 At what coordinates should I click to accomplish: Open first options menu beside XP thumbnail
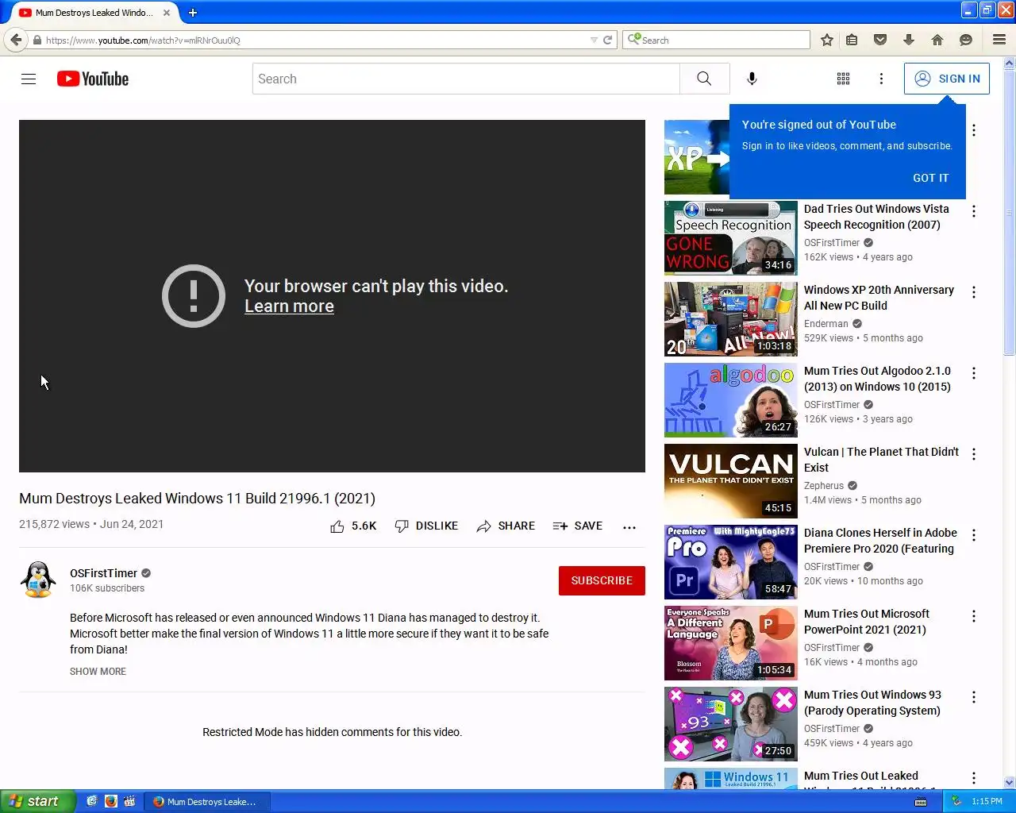974,130
